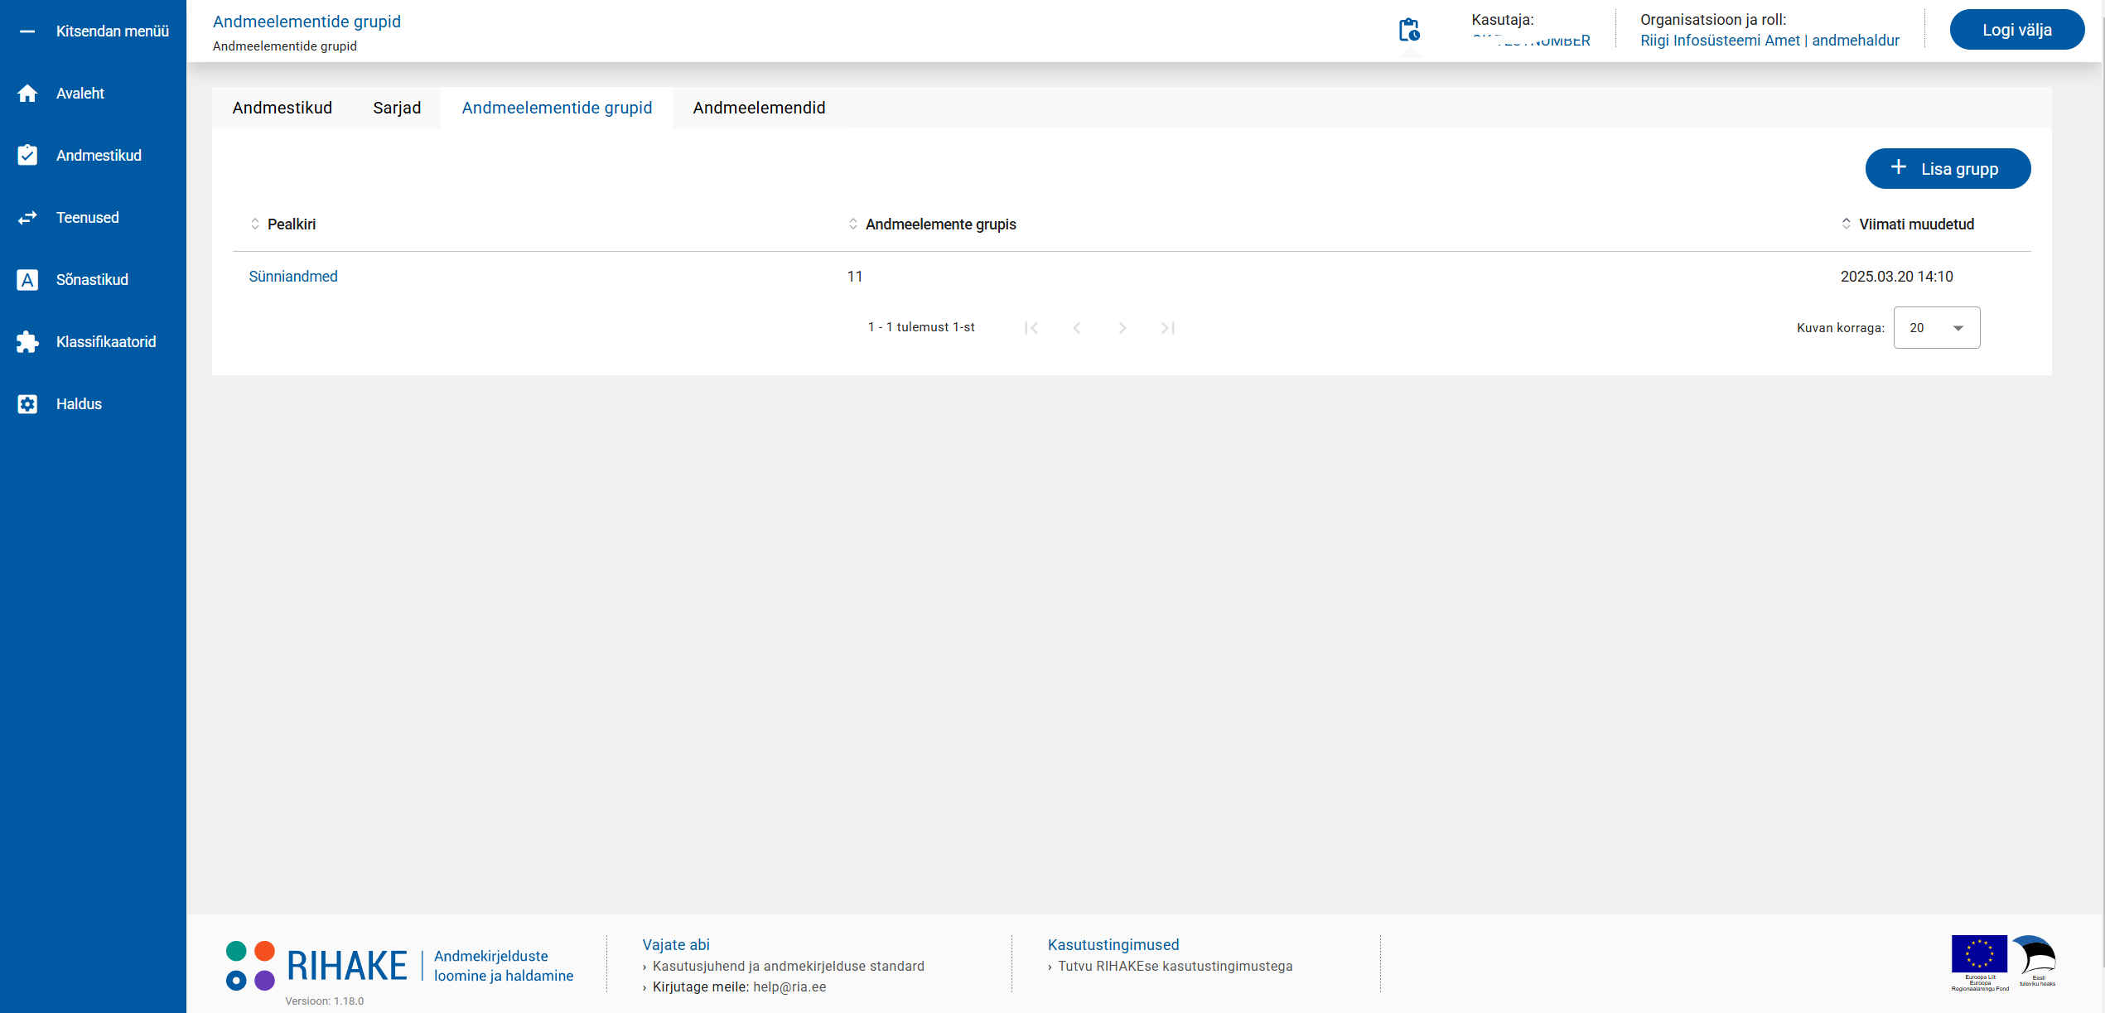Switch to the Andmeelemendid tab
Viewport: 2105px width, 1013px height.
click(759, 108)
